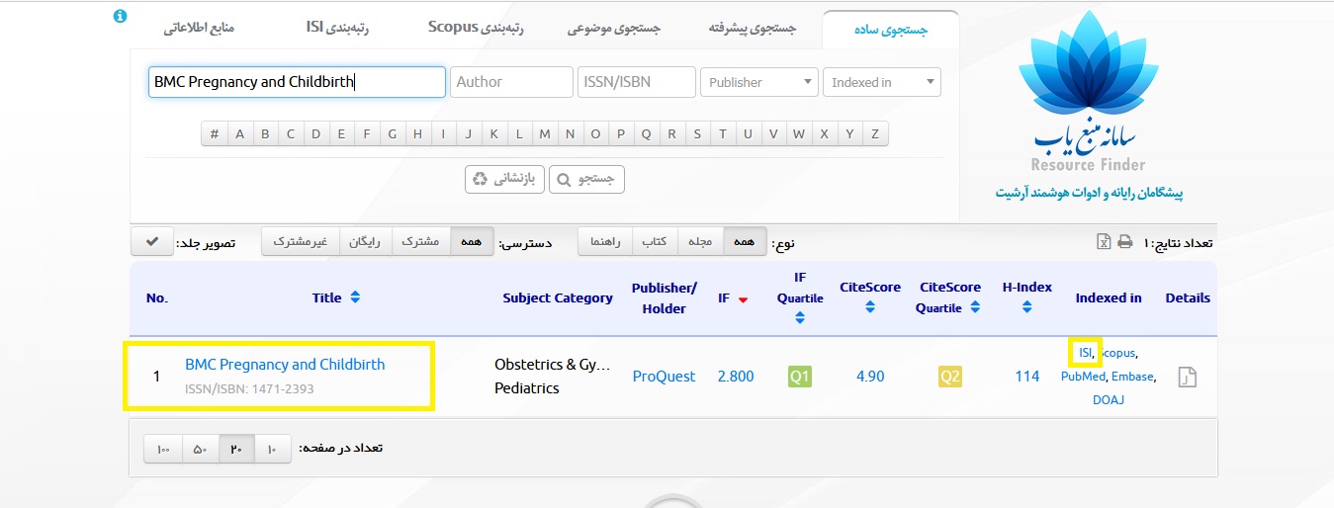Open the Publisher dropdown

click(759, 82)
